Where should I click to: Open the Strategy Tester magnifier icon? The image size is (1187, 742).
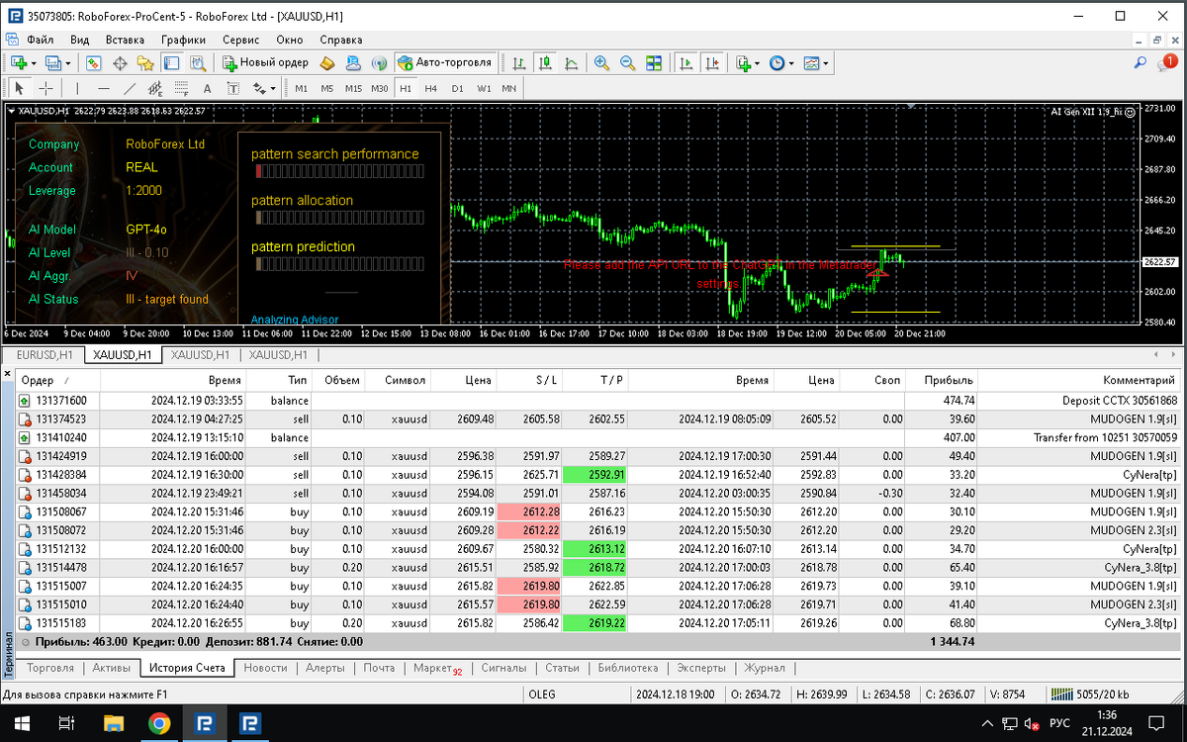(x=198, y=62)
